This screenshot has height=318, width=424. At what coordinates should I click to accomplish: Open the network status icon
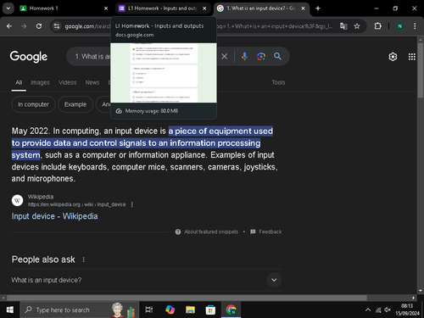tap(378, 310)
